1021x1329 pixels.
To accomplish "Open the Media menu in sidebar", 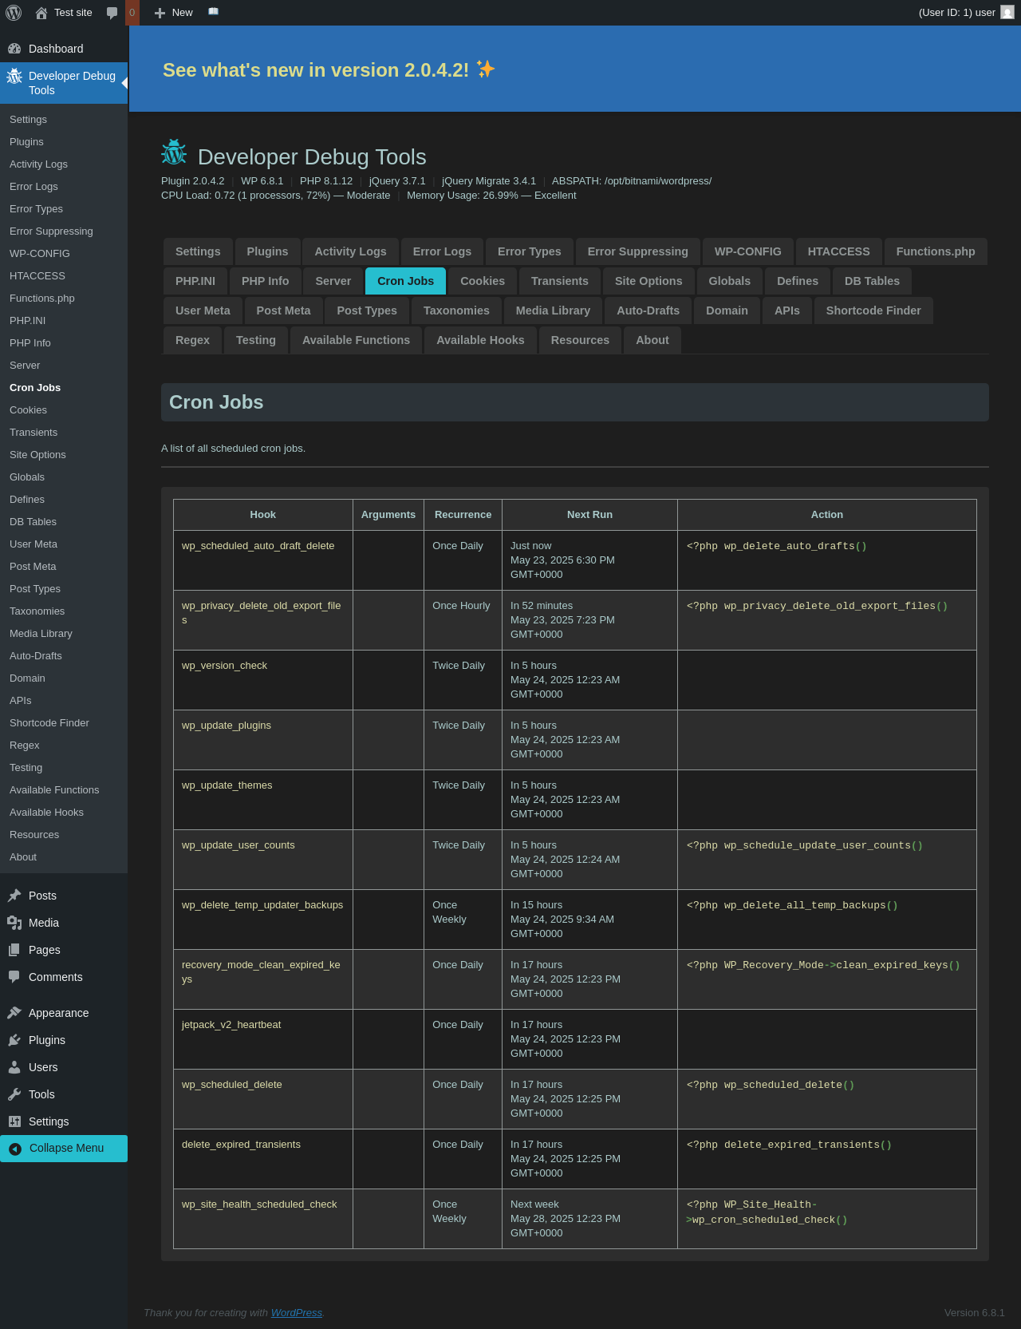I will (43, 923).
